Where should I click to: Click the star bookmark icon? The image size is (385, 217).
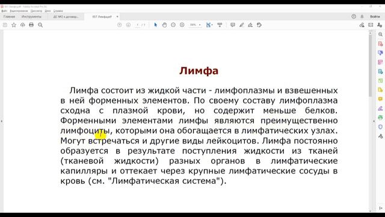[x=14, y=25]
